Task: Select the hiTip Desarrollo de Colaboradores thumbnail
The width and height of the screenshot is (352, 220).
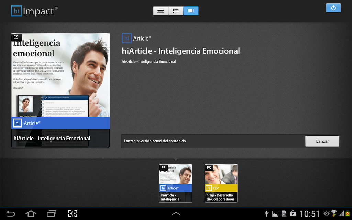Action: [x=221, y=183]
